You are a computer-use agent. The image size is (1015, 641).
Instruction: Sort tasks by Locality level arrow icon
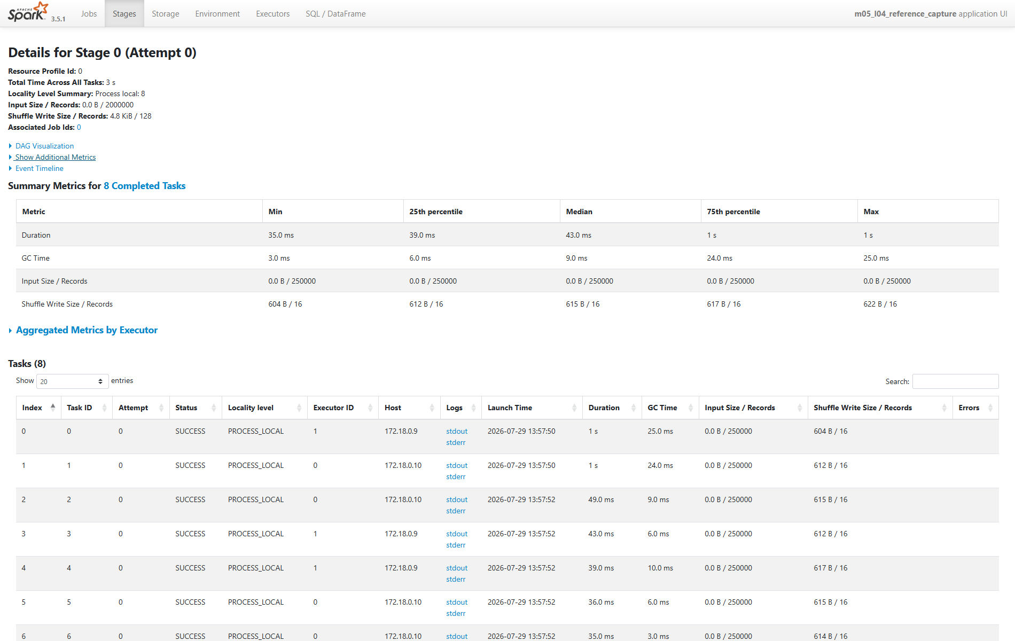pos(299,408)
